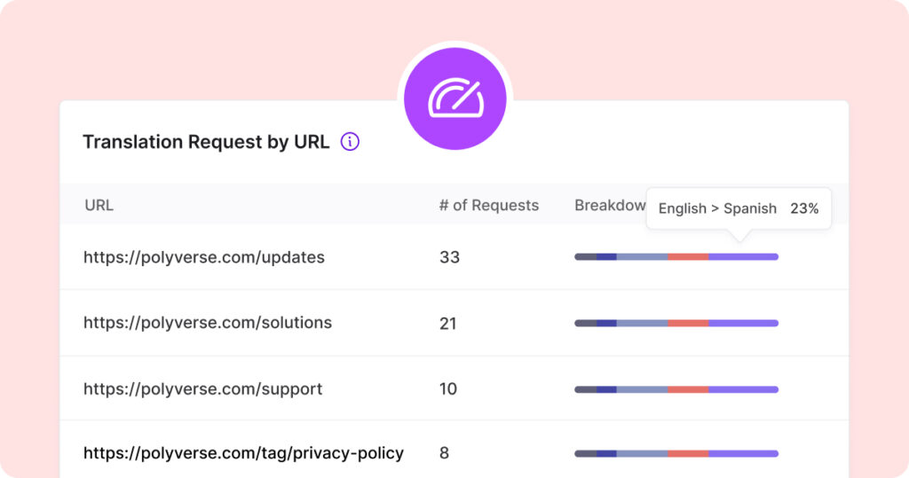Select the request count 33 in updates row
Viewport: 909px width, 478px height.
[449, 257]
